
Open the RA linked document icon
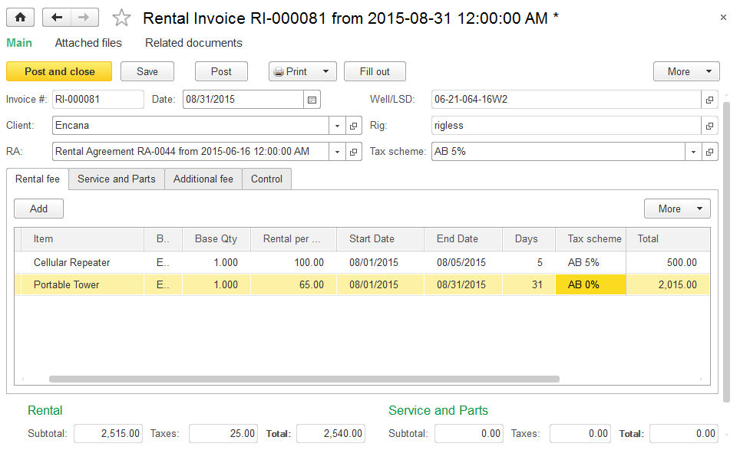tap(354, 152)
